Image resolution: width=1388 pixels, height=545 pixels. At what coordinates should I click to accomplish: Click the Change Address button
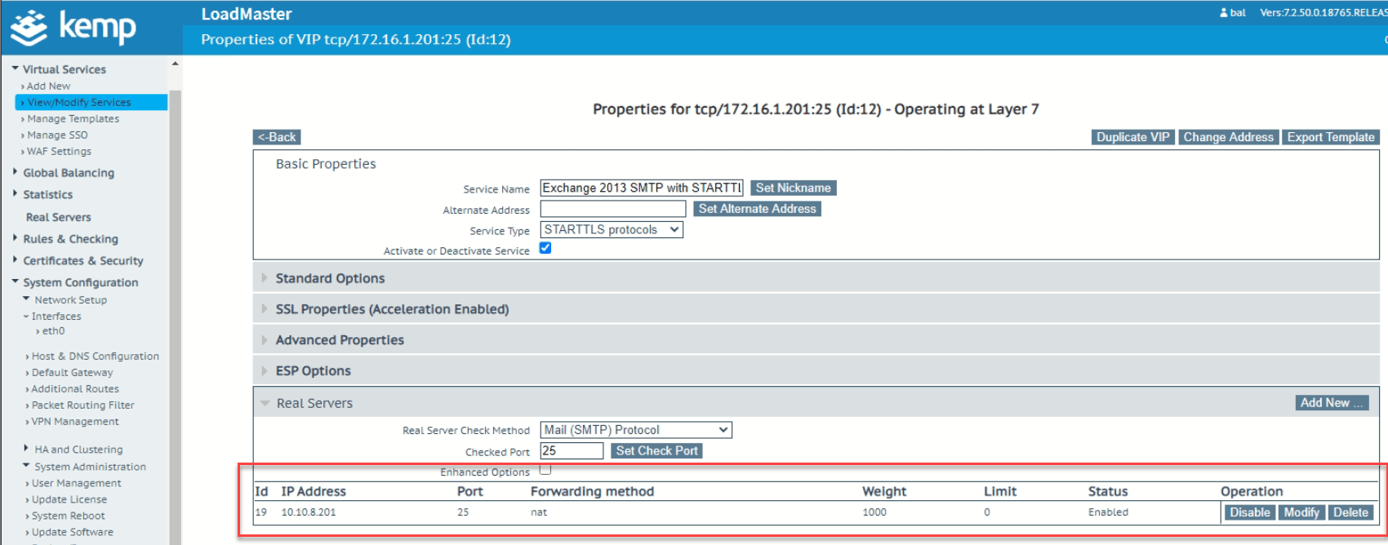point(1228,137)
